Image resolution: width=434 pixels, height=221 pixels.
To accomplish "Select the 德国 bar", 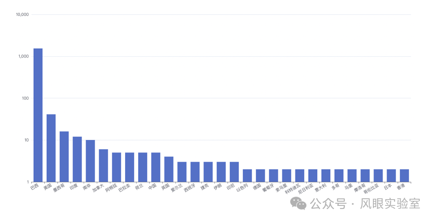I will pos(260,176).
